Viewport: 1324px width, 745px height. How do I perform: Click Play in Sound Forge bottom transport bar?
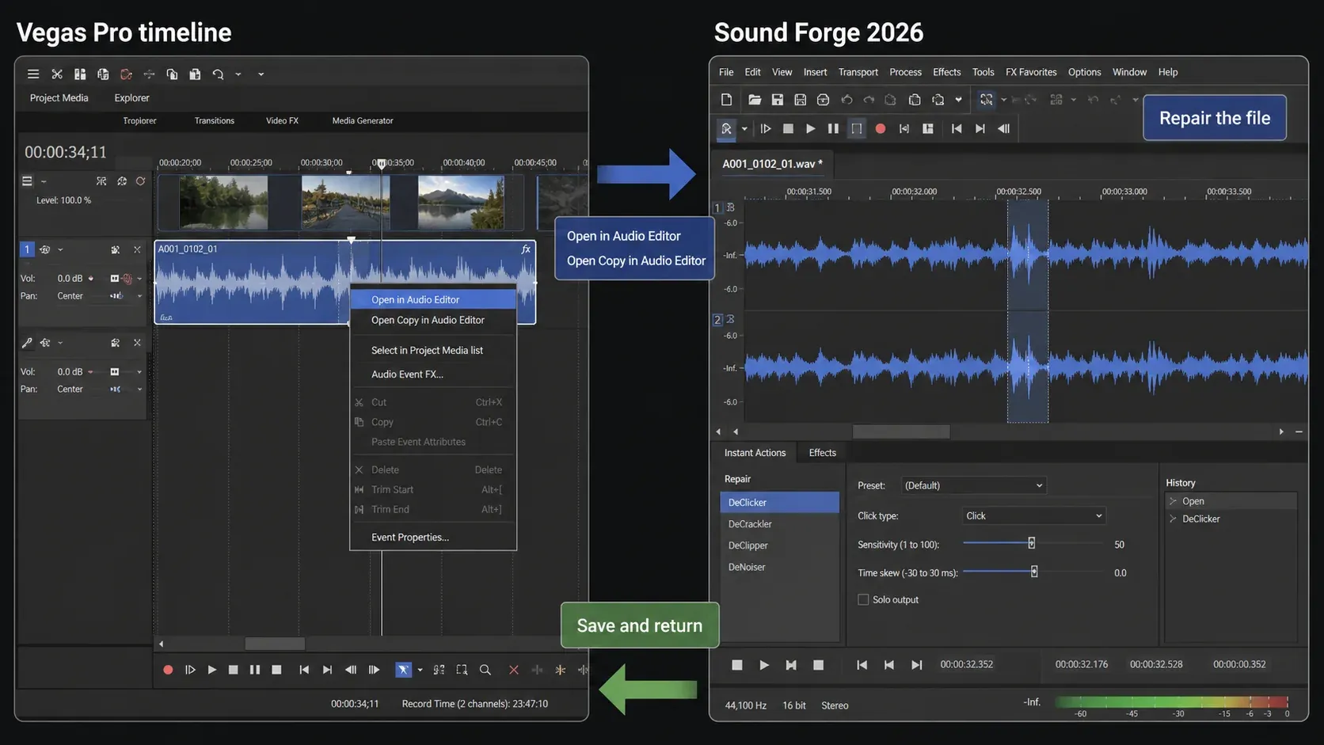pos(764,665)
